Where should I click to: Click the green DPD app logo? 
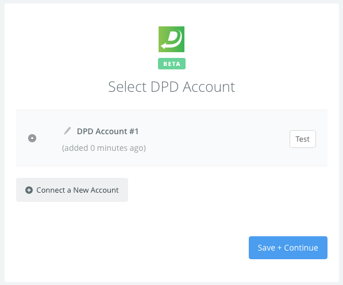click(x=171, y=40)
